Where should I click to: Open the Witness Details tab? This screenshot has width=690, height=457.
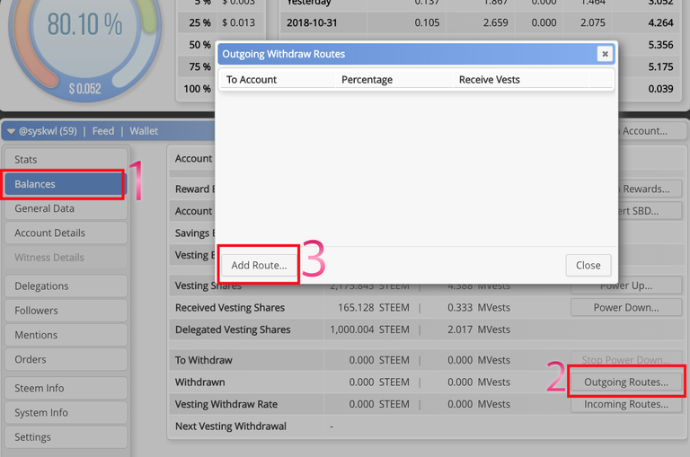pyautogui.click(x=66, y=258)
